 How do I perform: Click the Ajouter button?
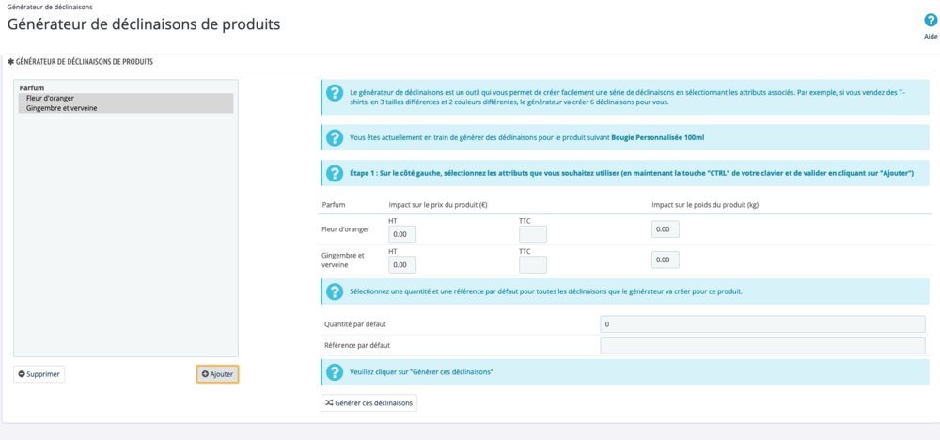coord(217,373)
